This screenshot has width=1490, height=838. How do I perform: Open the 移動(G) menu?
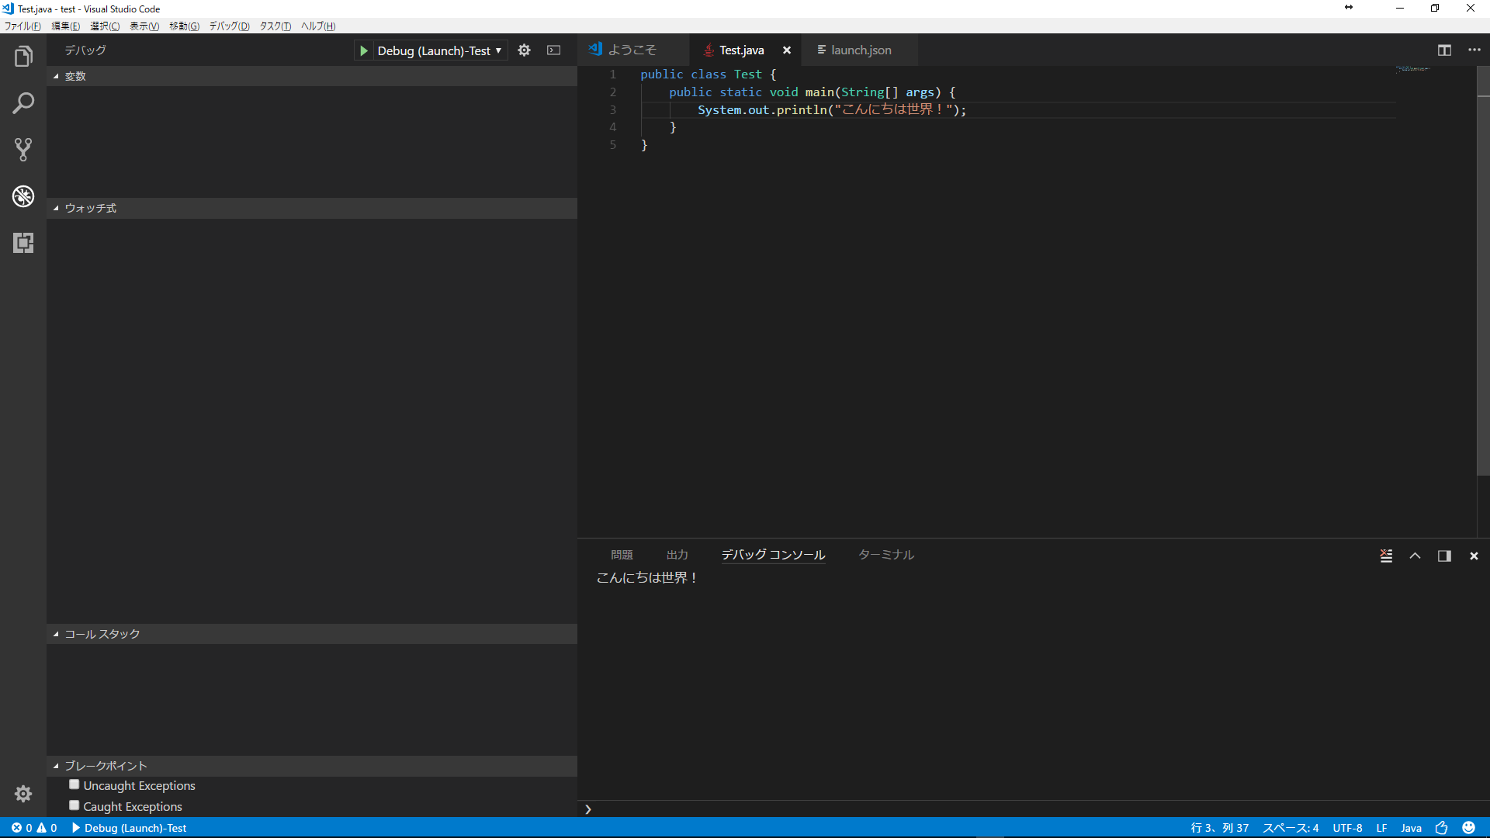[185, 26]
